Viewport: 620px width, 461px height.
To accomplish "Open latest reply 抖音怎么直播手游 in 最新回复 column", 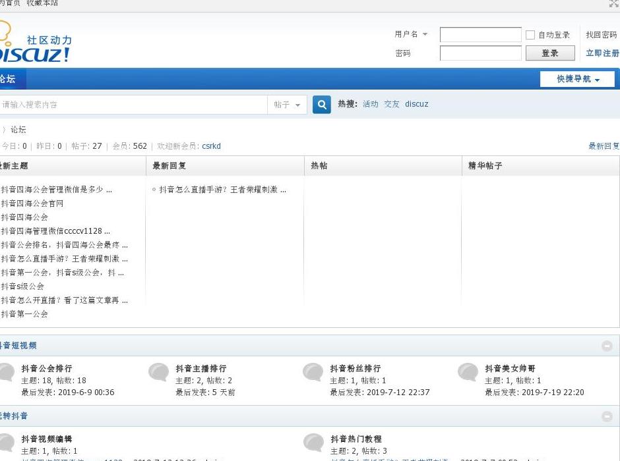I will 222,190.
